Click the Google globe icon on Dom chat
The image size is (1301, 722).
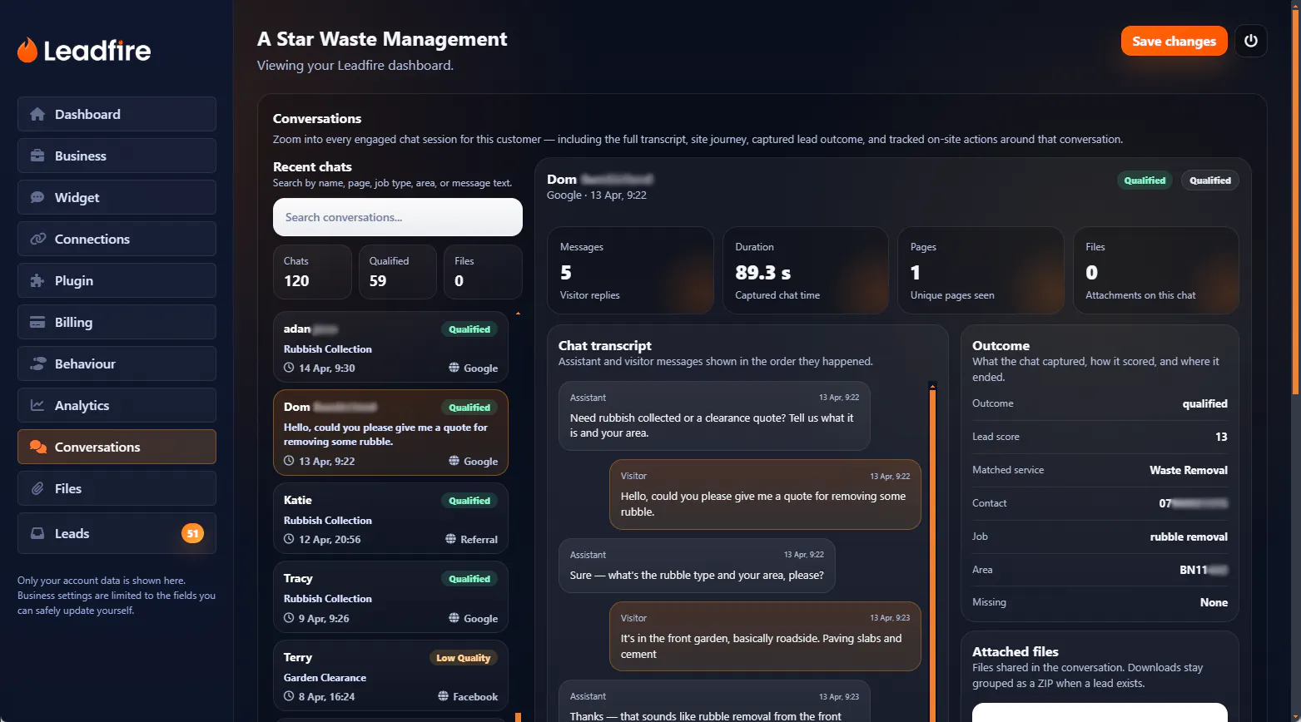pos(454,461)
